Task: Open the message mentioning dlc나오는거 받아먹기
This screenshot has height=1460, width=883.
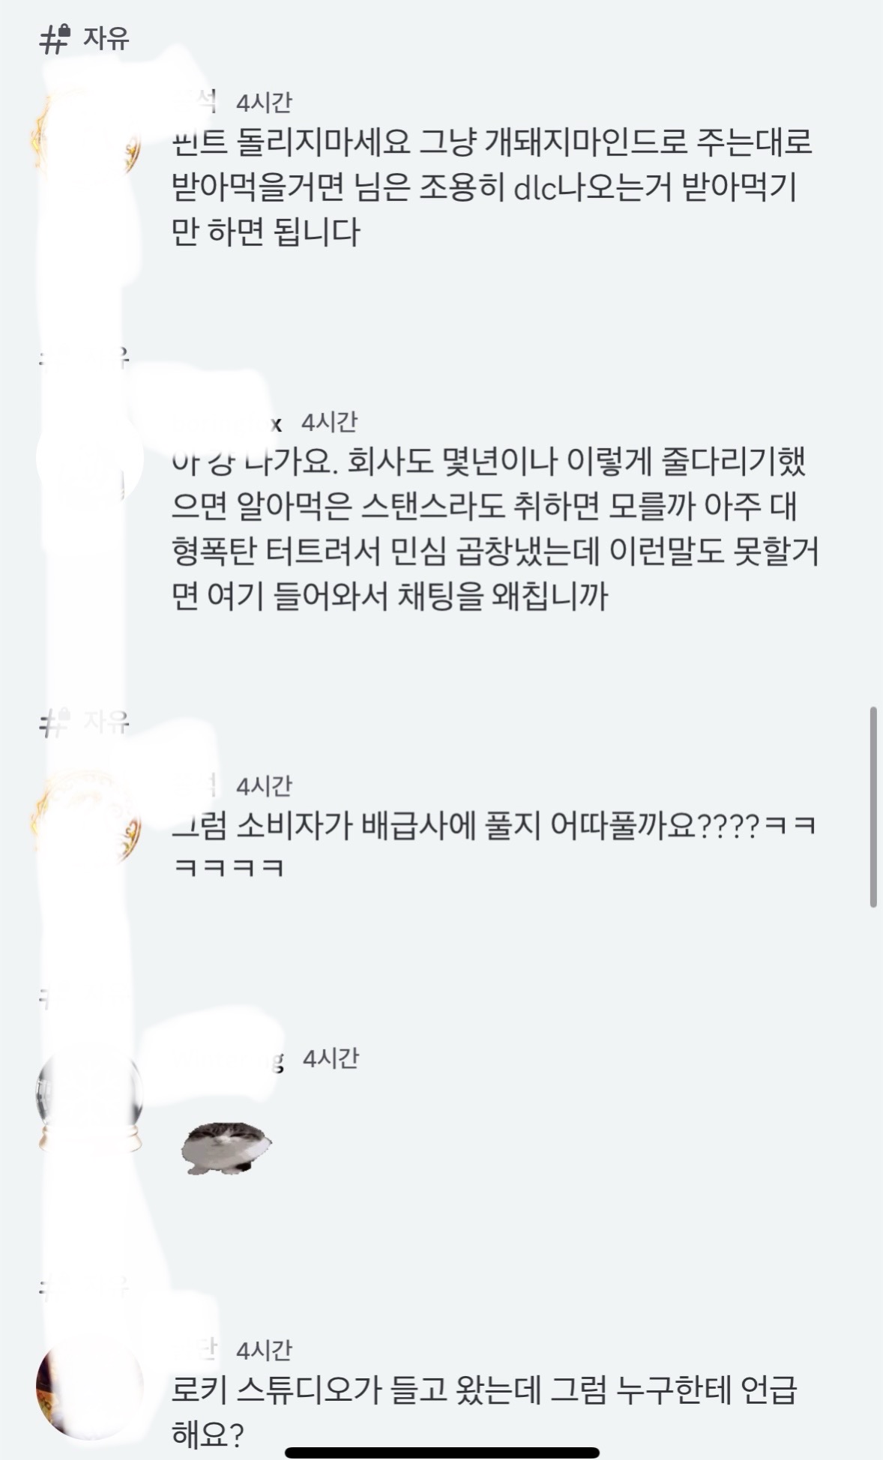Action: coord(492,187)
